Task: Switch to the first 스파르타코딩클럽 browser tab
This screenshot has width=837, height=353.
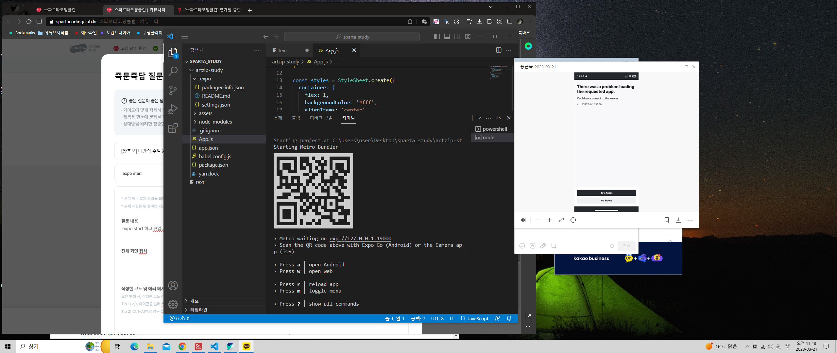Action: pos(68,10)
